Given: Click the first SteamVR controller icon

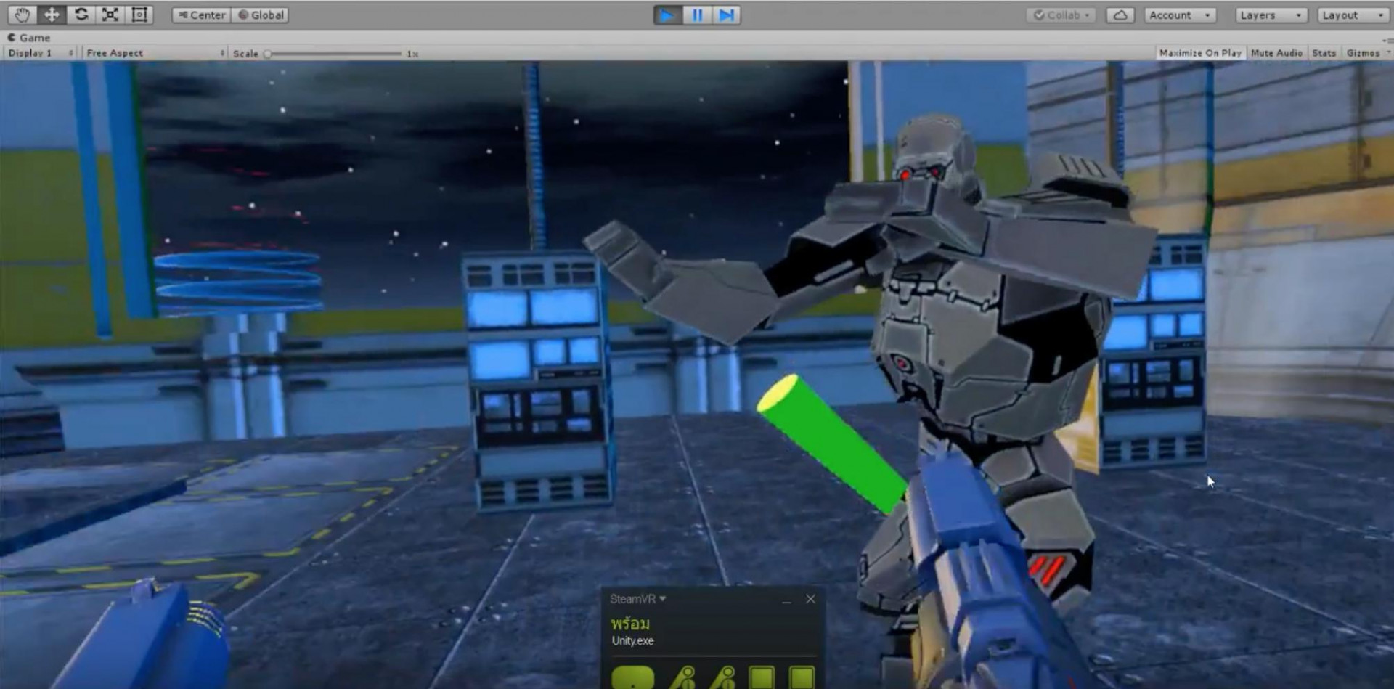Looking at the screenshot, I should coord(682,678).
